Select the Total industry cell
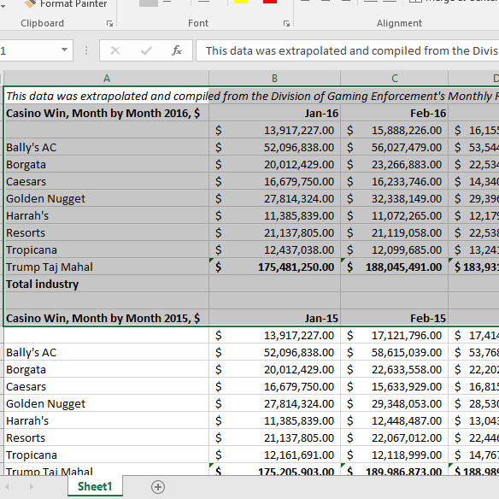 point(107,284)
